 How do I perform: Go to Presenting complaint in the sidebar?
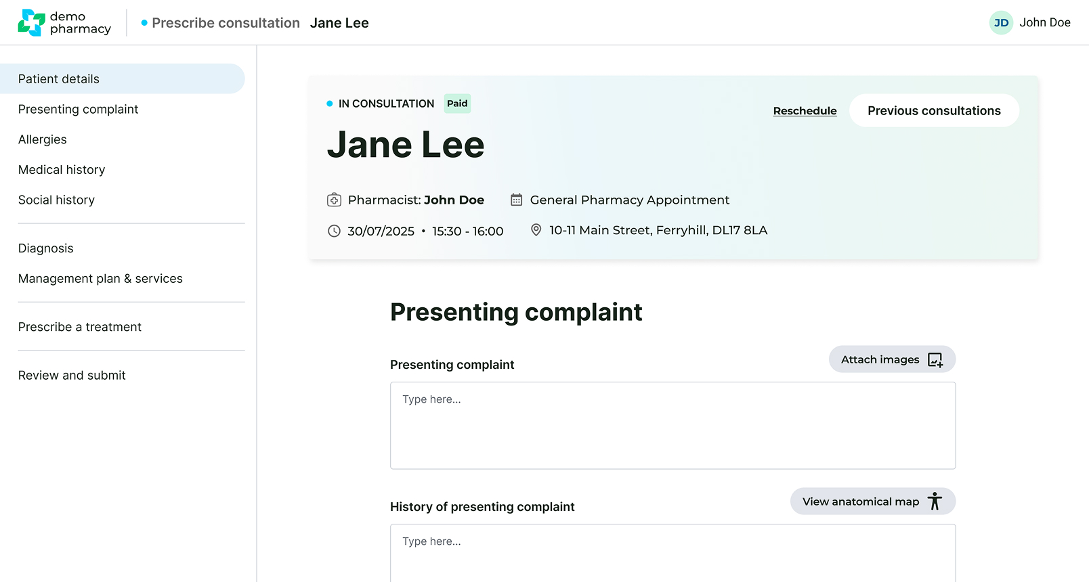[x=78, y=109]
